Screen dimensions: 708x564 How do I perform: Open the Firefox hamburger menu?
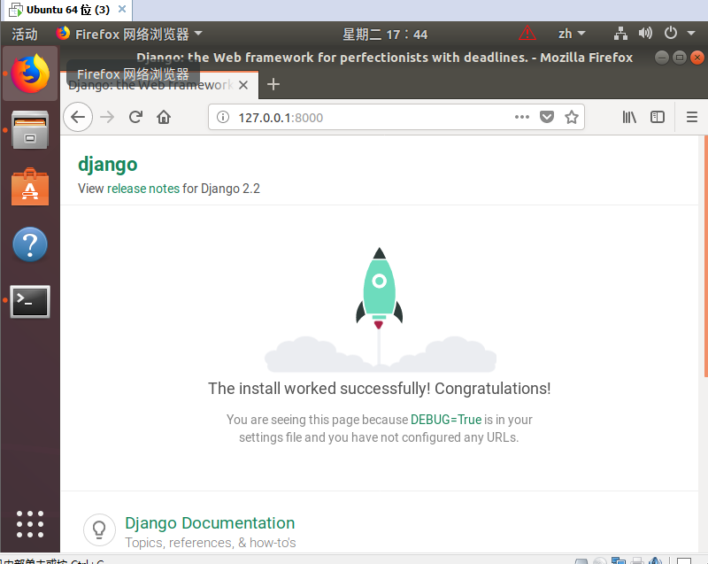click(692, 118)
